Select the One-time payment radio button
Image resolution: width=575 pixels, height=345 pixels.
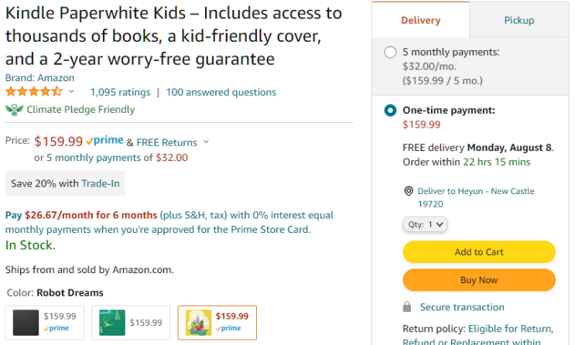[391, 111]
